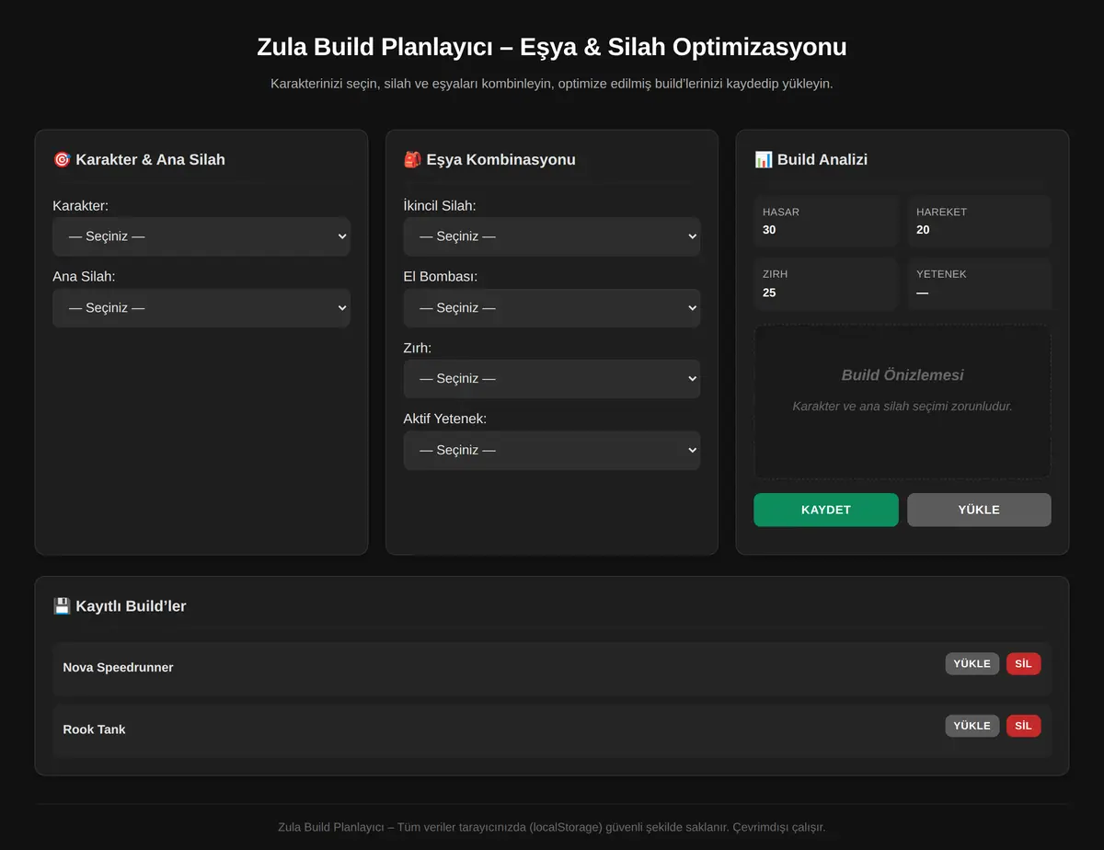Open the Zırh selection dropdown

552,379
